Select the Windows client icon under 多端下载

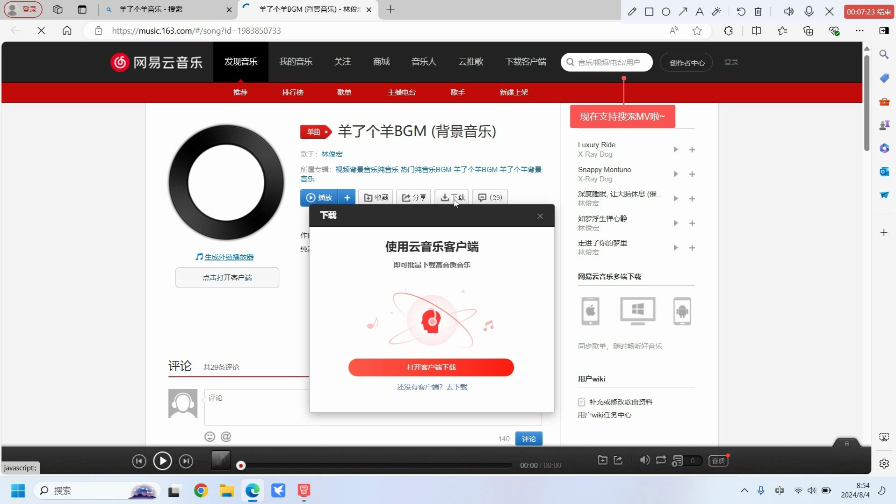(x=637, y=311)
